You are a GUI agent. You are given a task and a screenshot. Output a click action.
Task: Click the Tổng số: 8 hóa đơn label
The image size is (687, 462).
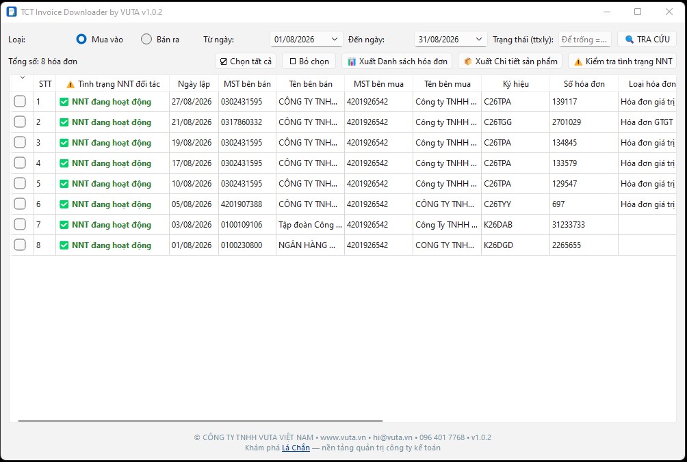[42, 62]
